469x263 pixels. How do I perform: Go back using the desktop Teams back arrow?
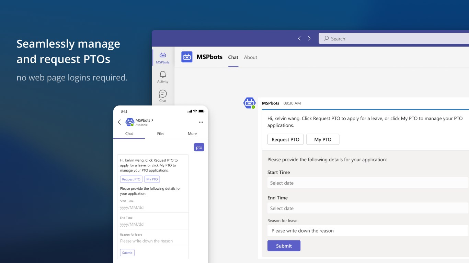click(299, 38)
